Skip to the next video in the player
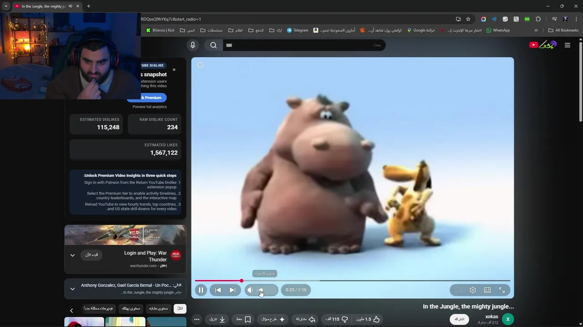Screen dimensions: 583x327 coord(232,290)
